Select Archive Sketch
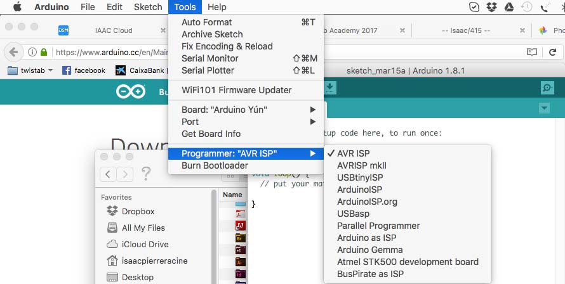 (x=246, y=34)
